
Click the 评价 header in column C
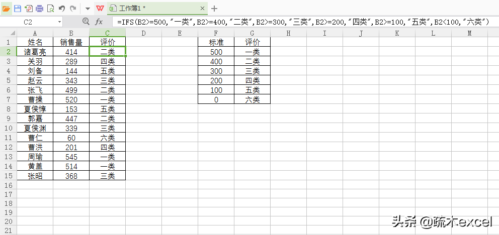click(x=108, y=42)
